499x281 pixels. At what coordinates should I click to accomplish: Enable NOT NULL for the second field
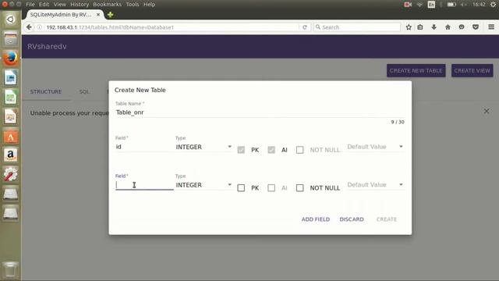click(299, 188)
